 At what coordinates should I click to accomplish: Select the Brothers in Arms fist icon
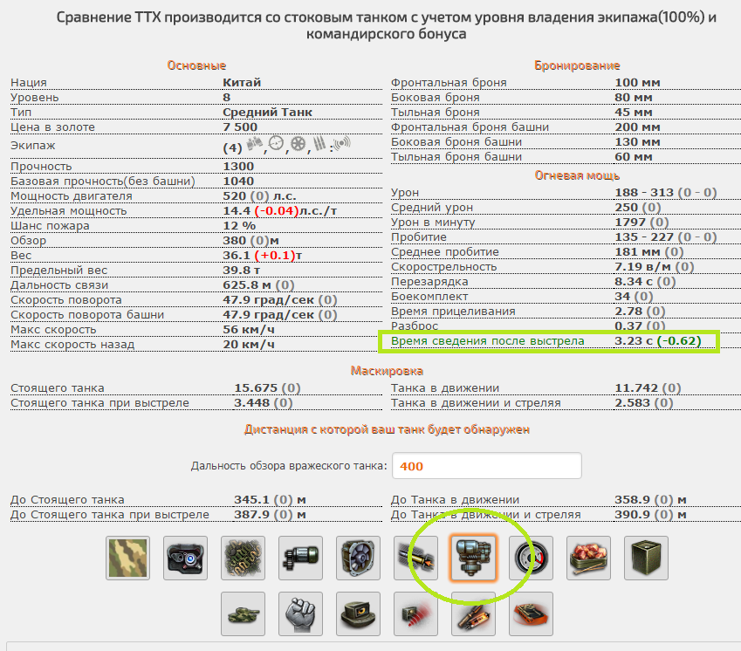tap(300, 613)
